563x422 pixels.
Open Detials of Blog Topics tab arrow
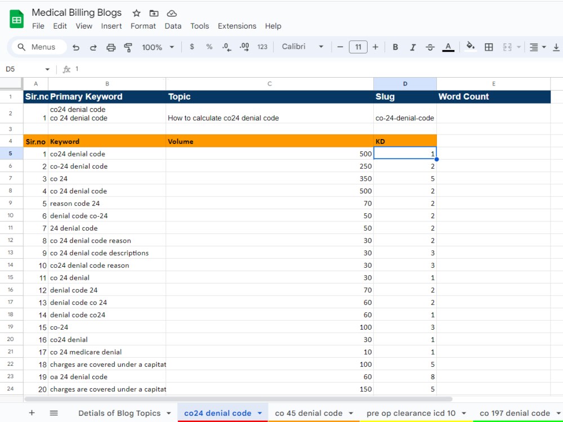(x=168, y=414)
